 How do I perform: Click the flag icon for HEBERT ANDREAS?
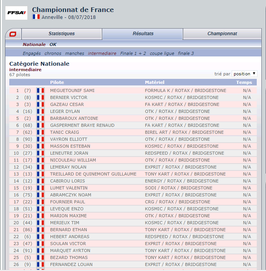tap(40, 237)
